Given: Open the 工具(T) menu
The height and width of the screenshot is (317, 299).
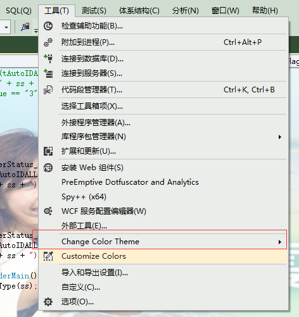Looking at the screenshot, I should [56, 10].
